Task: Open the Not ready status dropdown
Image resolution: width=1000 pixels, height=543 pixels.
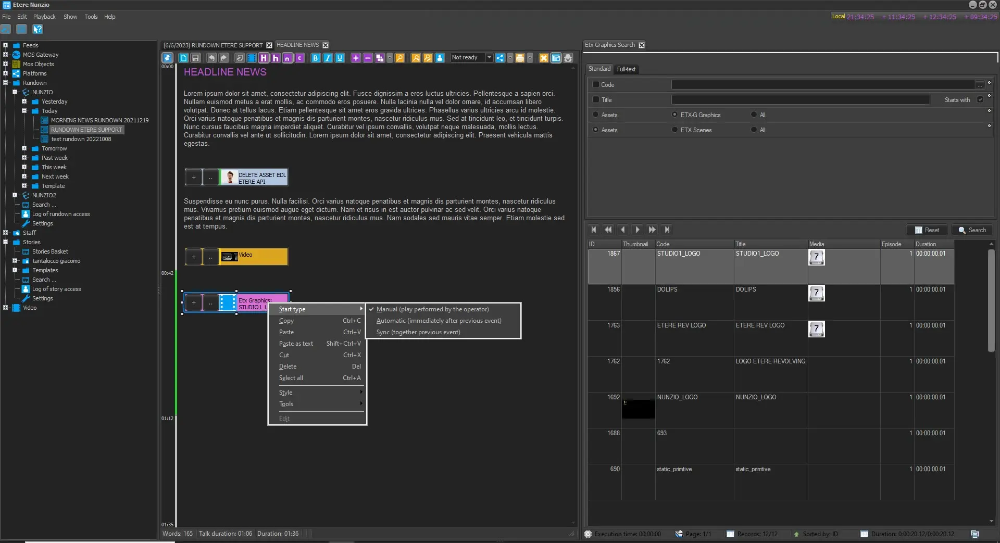Action: (489, 58)
